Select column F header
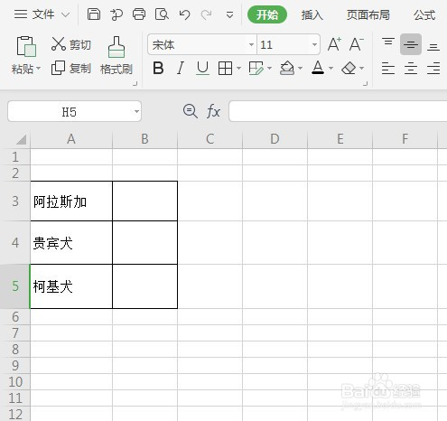Image resolution: width=447 pixels, height=421 pixels. [x=405, y=139]
